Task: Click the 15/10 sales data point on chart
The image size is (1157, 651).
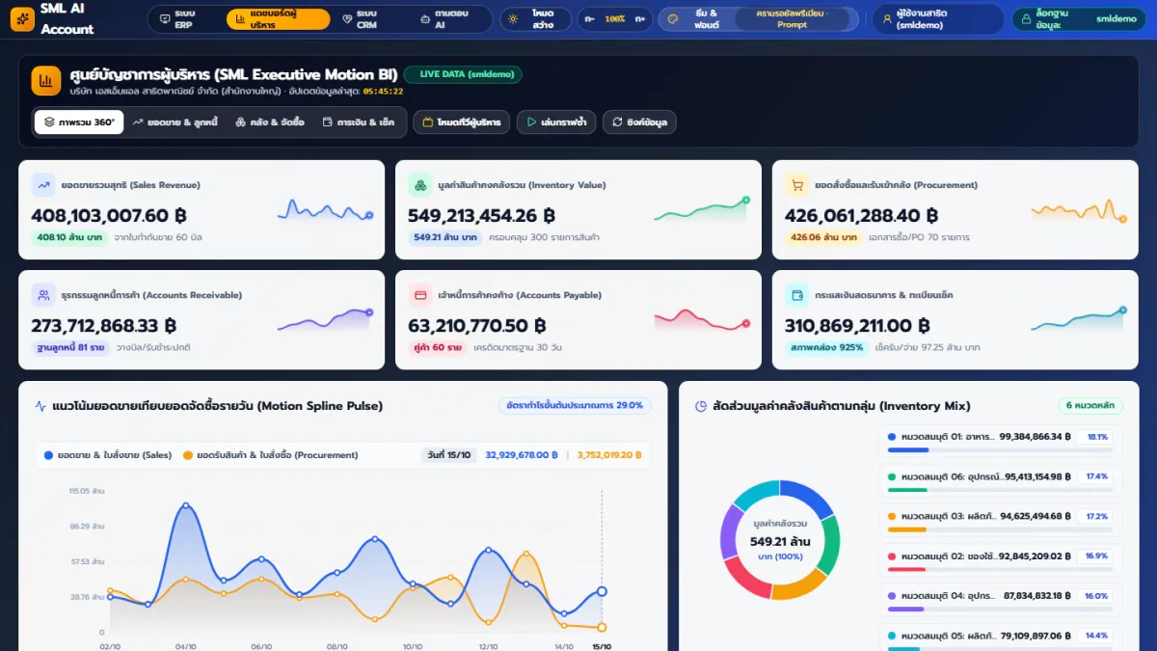Action: (x=602, y=591)
